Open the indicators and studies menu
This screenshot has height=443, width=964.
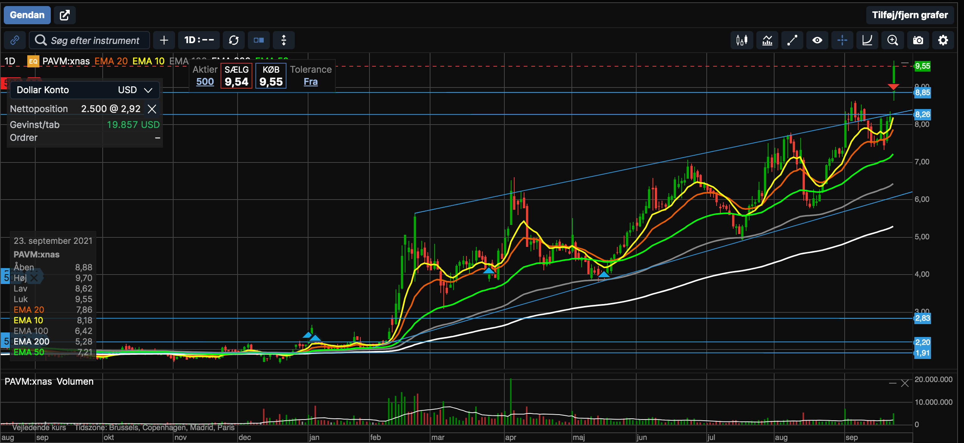pyautogui.click(x=767, y=40)
